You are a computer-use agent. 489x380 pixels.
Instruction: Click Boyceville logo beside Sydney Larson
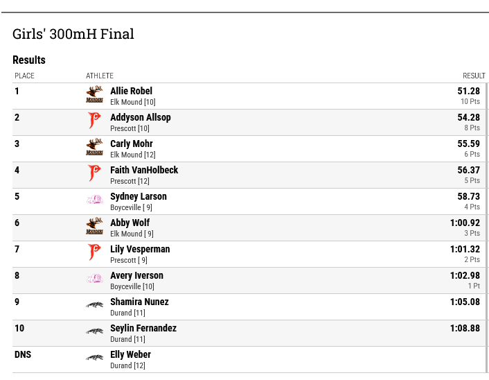click(94, 200)
